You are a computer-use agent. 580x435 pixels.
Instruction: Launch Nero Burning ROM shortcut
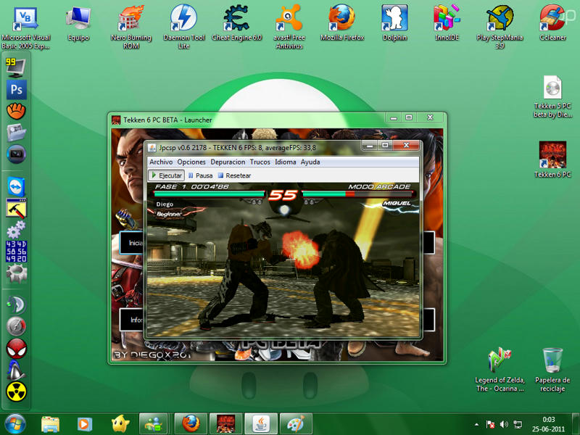pos(131,28)
